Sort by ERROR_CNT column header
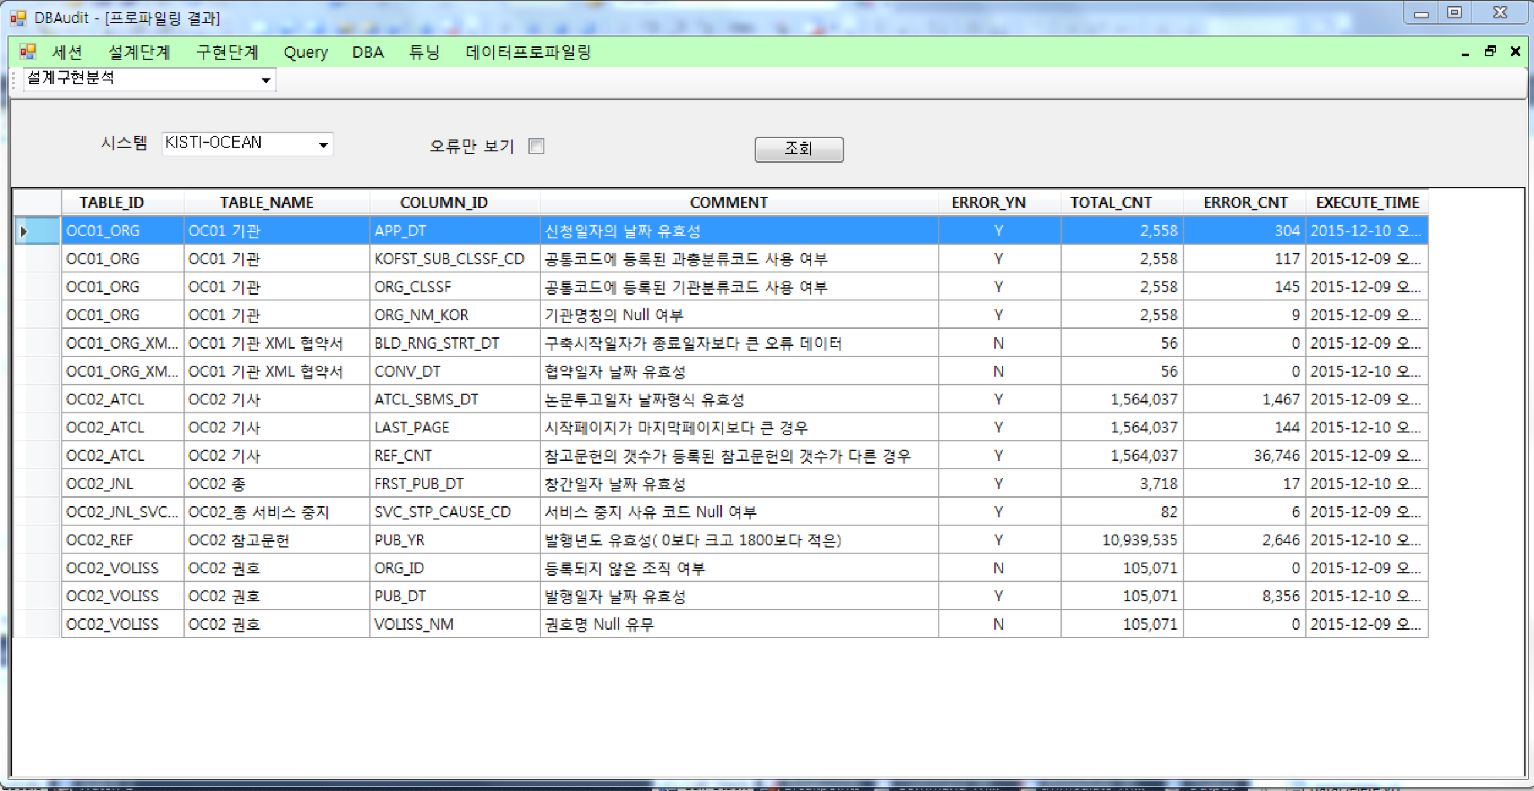Screen dimensions: 1534x791 [1244, 202]
